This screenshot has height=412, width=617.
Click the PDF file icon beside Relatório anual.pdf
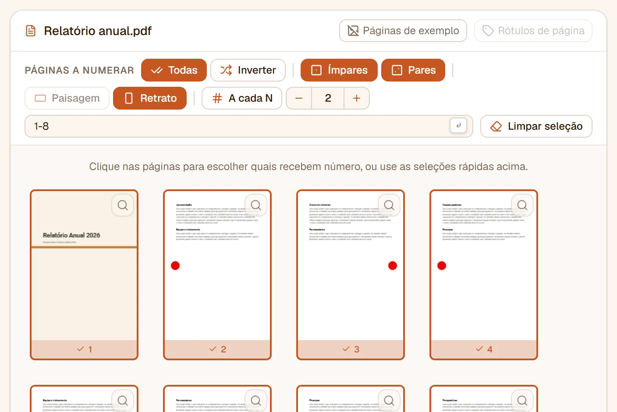[x=31, y=31]
